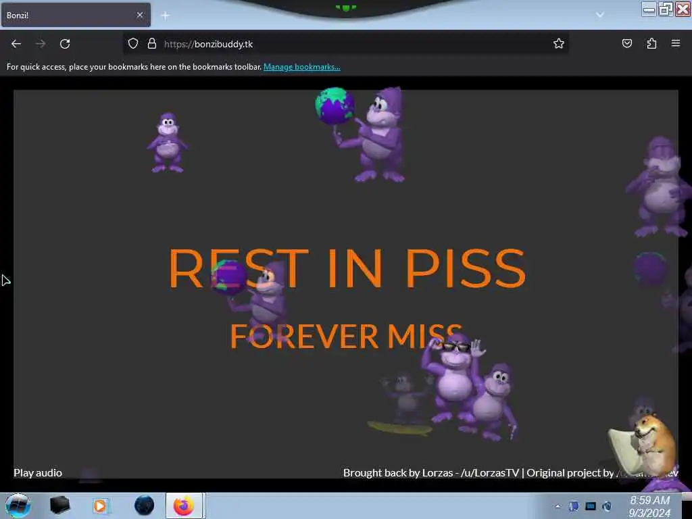Reload the bonzibuddy.tk page

pyautogui.click(x=65, y=44)
